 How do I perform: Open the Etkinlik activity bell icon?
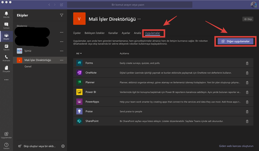pos(6,15)
